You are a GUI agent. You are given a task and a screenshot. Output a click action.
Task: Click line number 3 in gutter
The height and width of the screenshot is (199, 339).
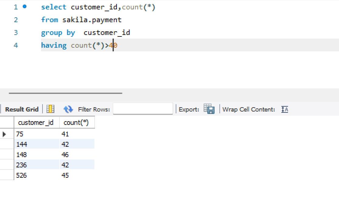click(x=16, y=33)
